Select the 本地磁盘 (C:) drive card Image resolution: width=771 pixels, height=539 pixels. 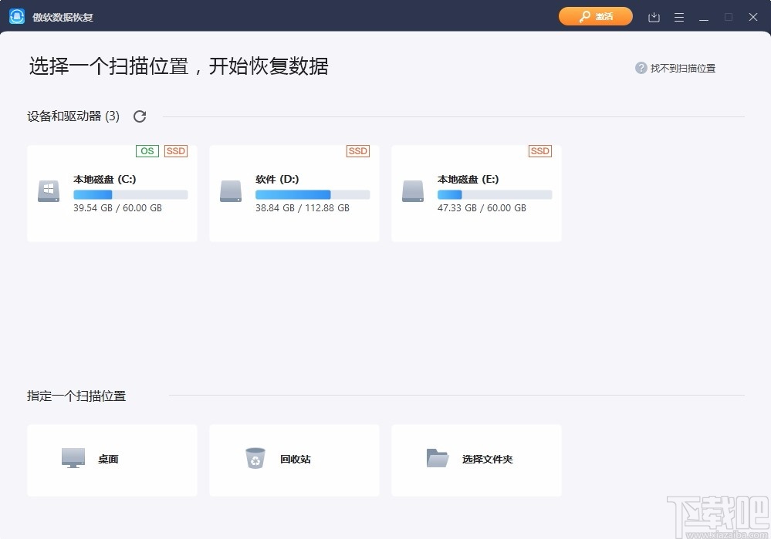[112, 193]
